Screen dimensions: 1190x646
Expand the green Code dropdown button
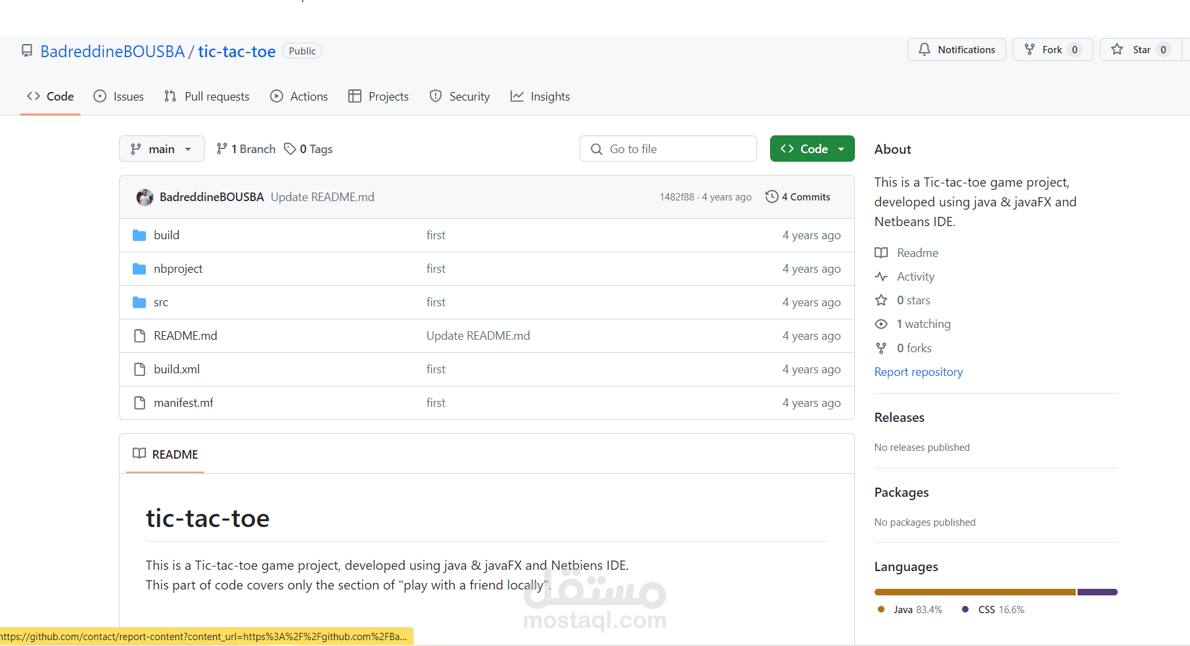(812, 149)
